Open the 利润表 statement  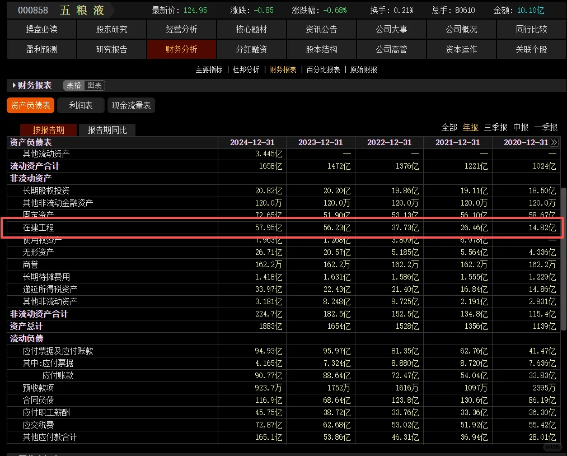point(81,105)
